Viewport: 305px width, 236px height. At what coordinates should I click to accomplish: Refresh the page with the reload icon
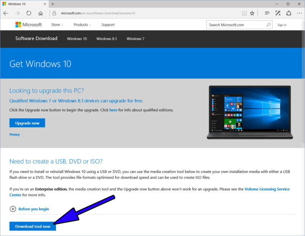click(29, 13)
